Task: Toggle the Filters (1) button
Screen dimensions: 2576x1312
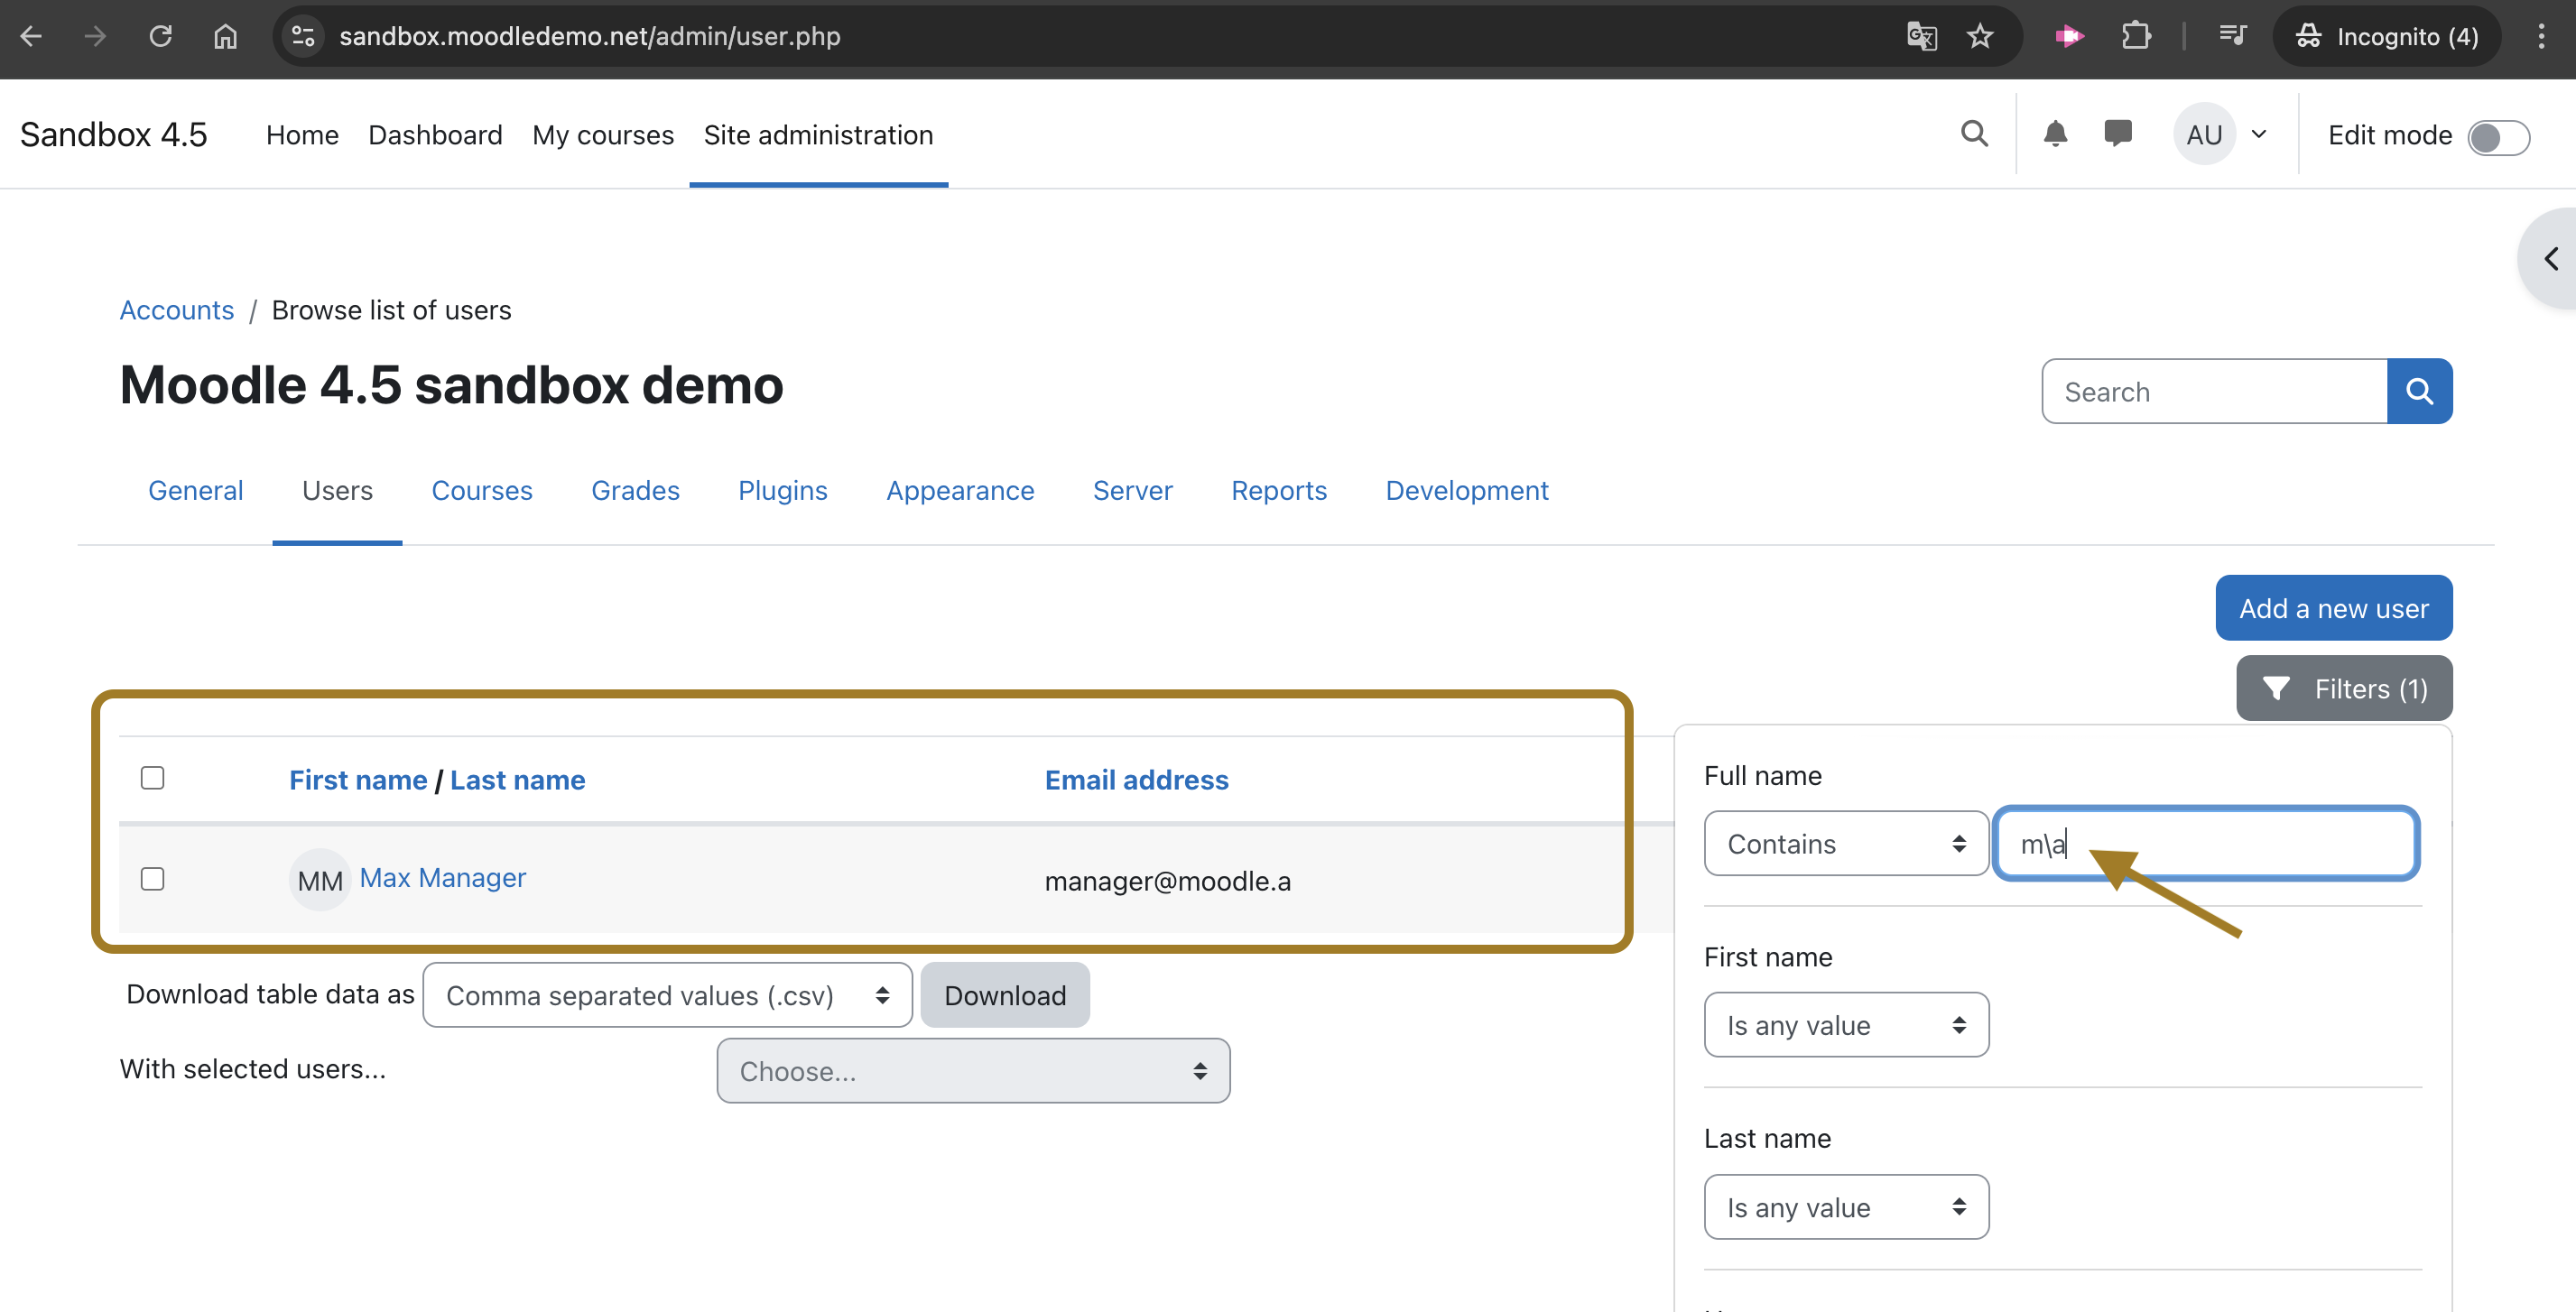Action: pyautogui.click(x=2344, y=689)
